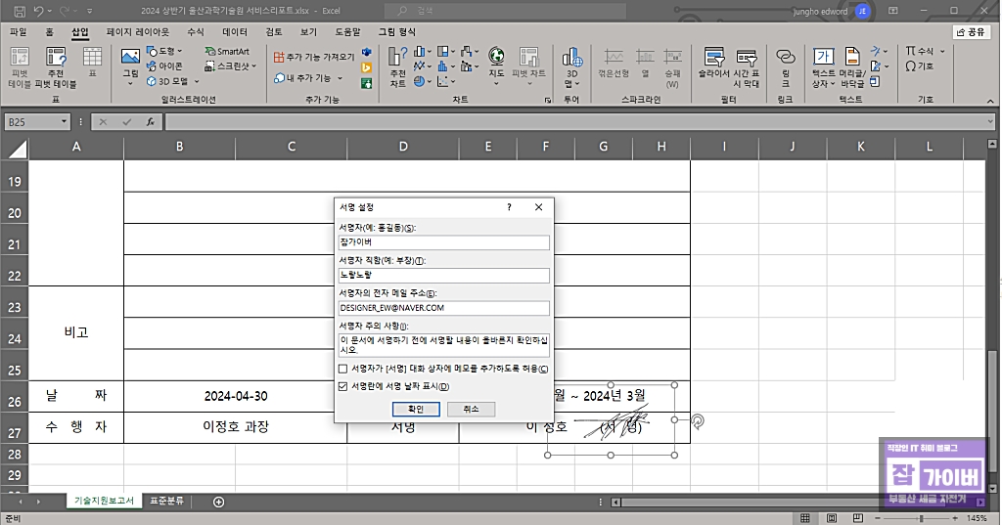1002x525 pixels.
Task: Click the 서명자 직함 title field
Action: click(x=443, y=276)
